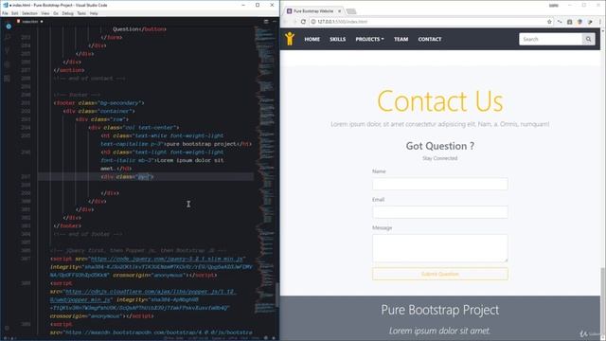The height and width of the screenshot is (341, 606).
Task: Click the browser address bar URL
Action: (x=342, y=22)
